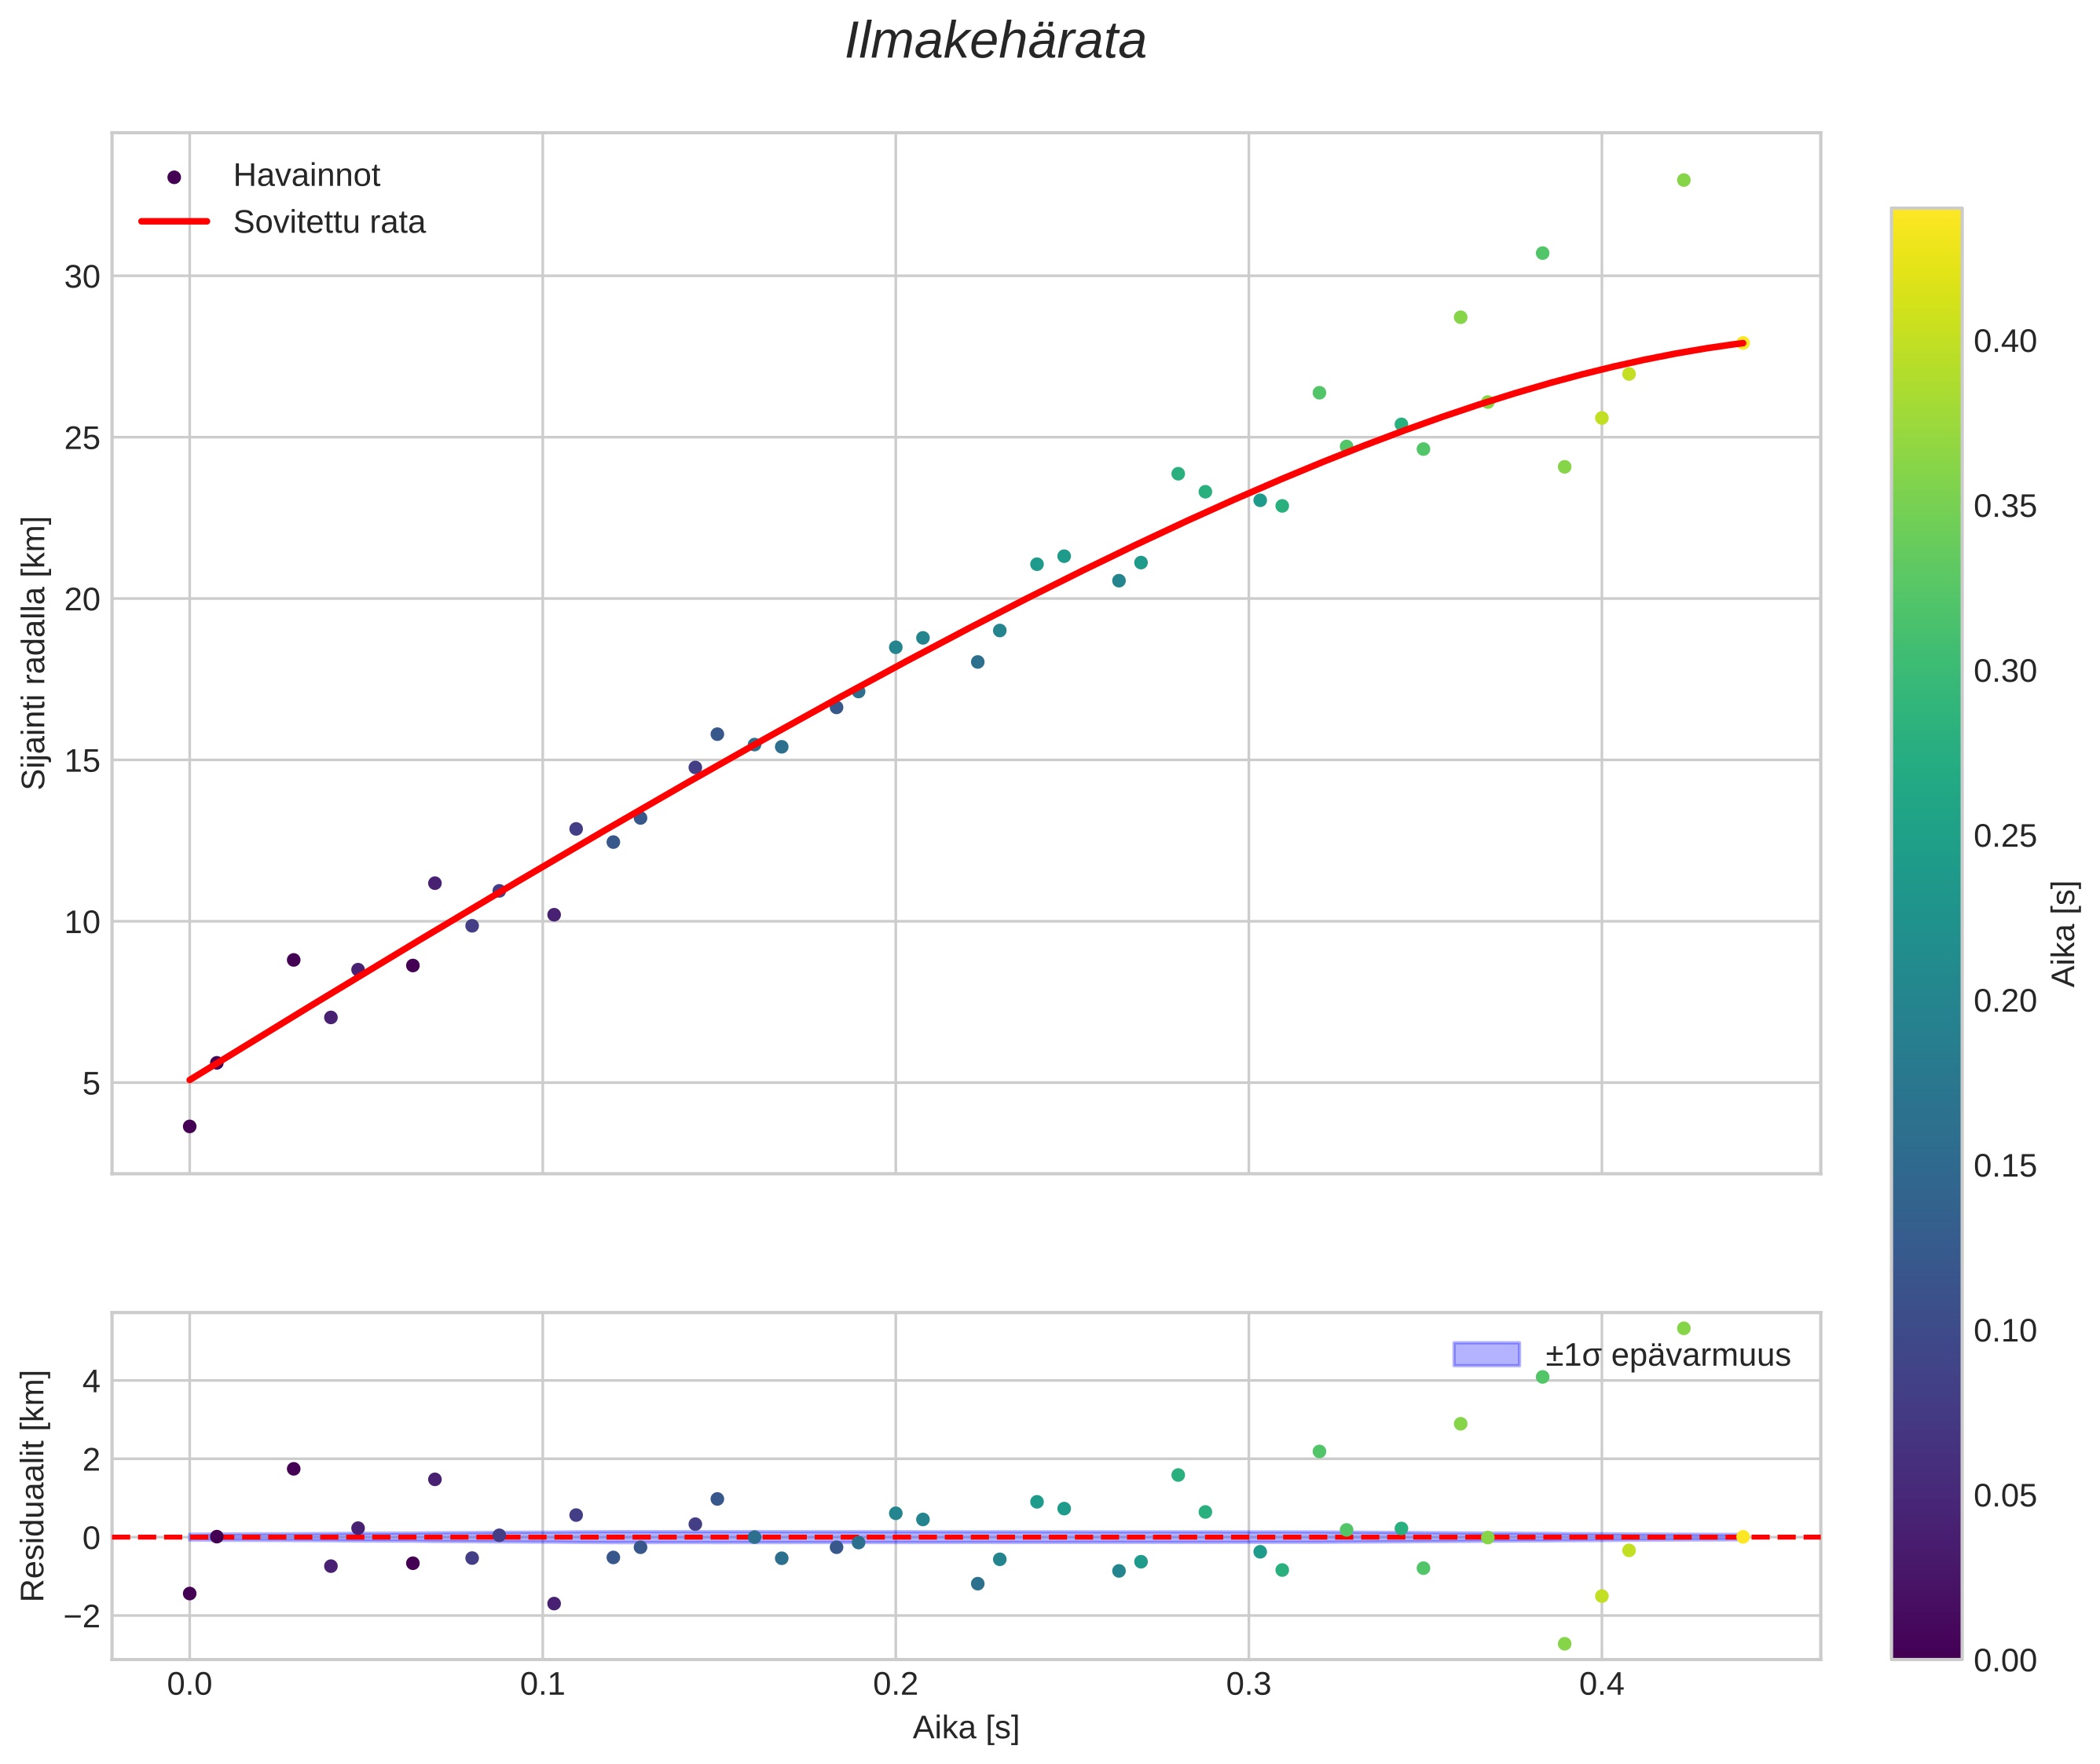
Task: Click the Sovitettu rata legend text
Action: [329, 222]
